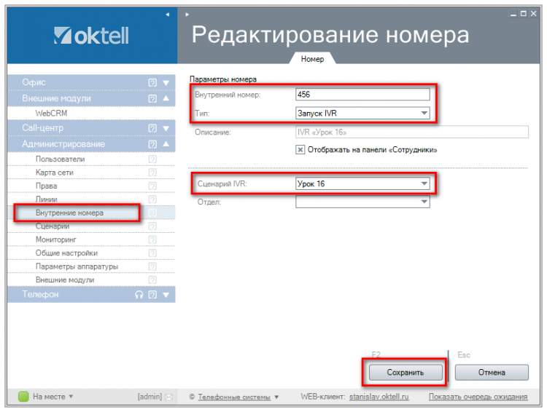The height and width of the screenshot is (412, 547).
Task: Click the oktell logo
Action: 91,34
